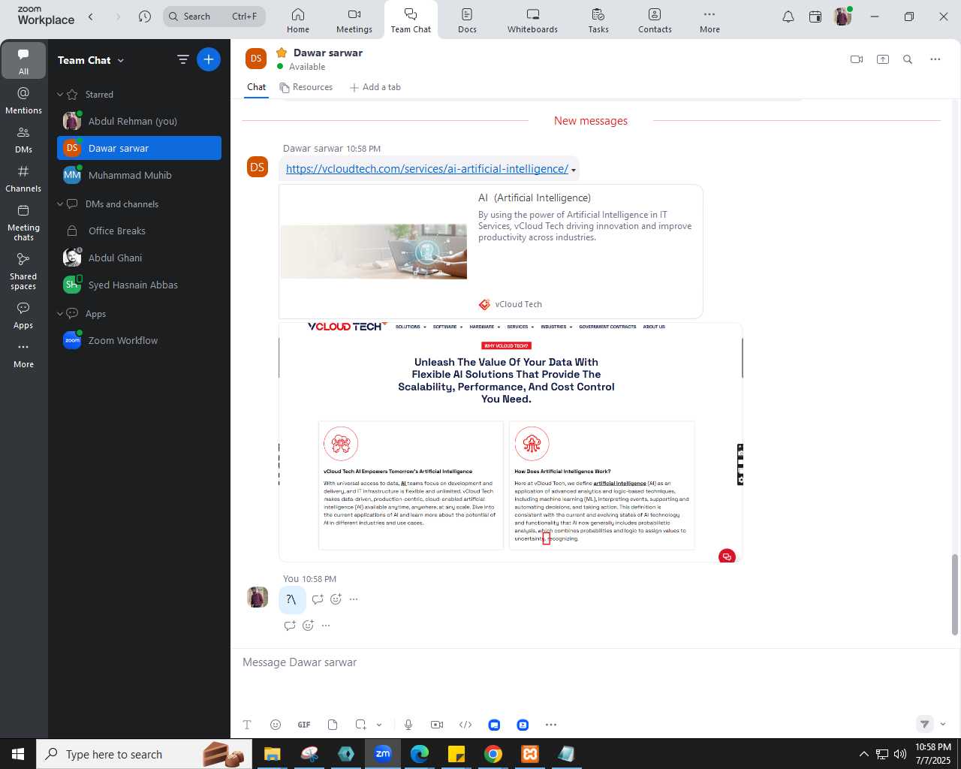Open the emoji picker in composer

pyautogui.click(x=276, y=725)
